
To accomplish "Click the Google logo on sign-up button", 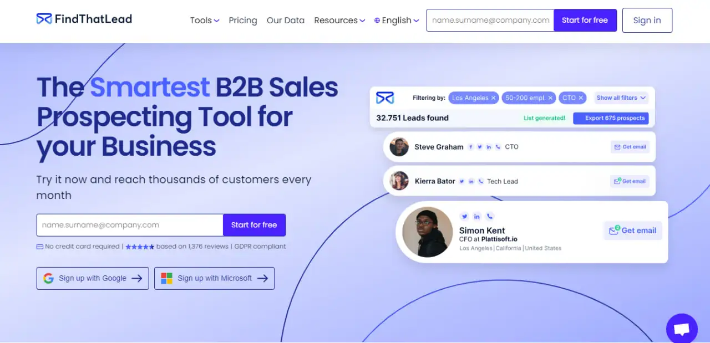I will tap(49, 278).
